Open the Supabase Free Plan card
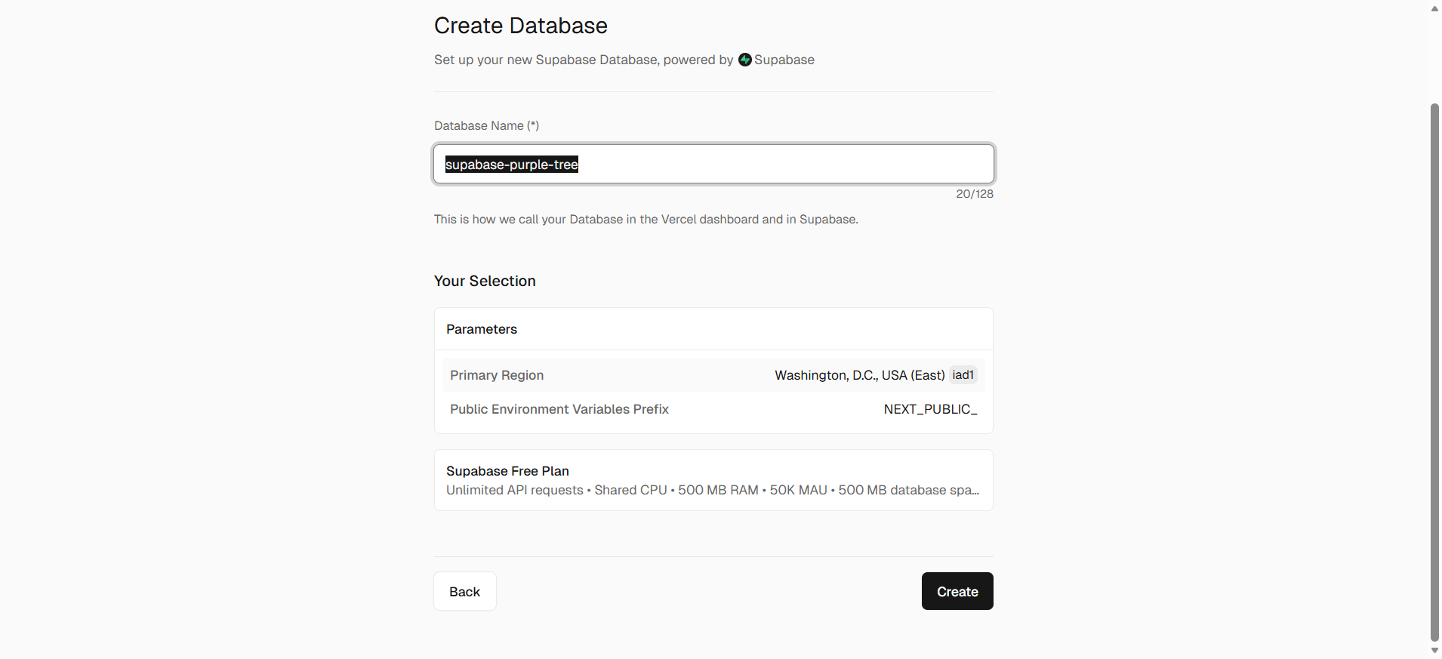The image size is (1442, 659). point(713,480)
